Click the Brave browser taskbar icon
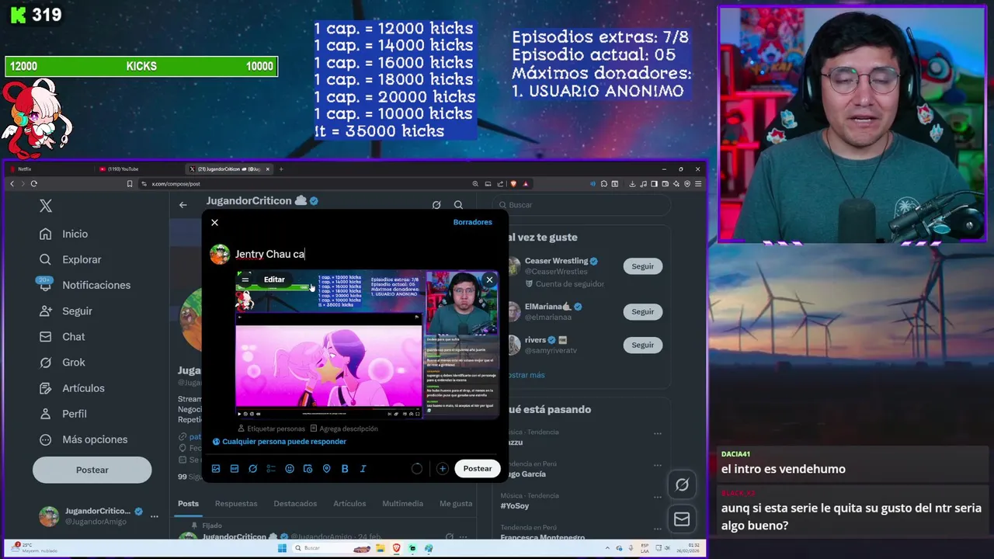This screenshot has width=994, height=559. coord(398,548)
